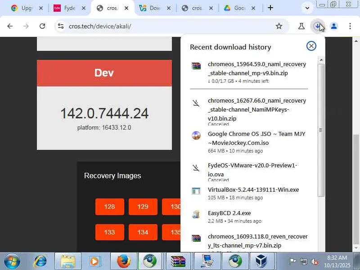Screen dimensions: 360x270
Task: Close the Fyde tab
Action: click(x=84, y=8)
